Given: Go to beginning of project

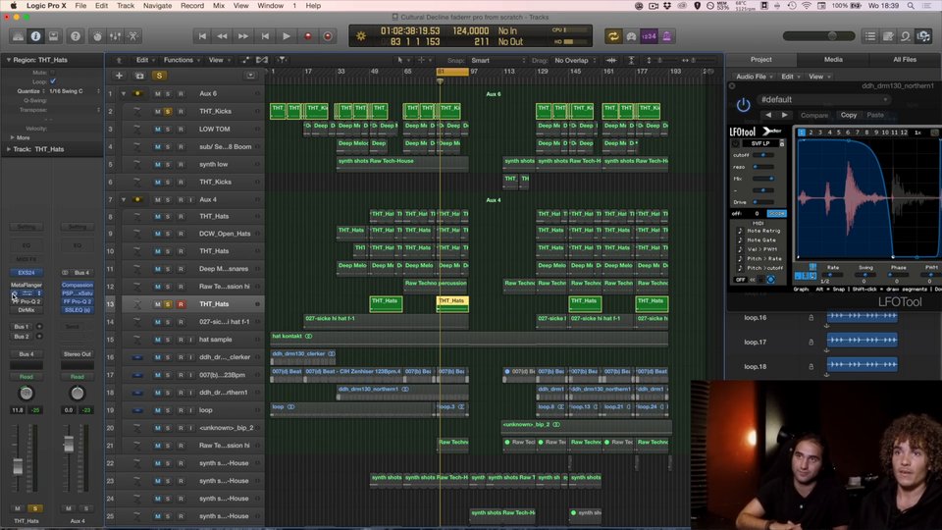Looking at the screenshot, I should 202,36.
